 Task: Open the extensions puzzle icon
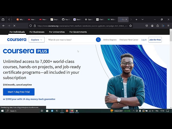tap(158, 26)
